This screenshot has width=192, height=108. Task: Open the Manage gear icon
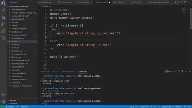pyautogui.click(x=3, y=101)
